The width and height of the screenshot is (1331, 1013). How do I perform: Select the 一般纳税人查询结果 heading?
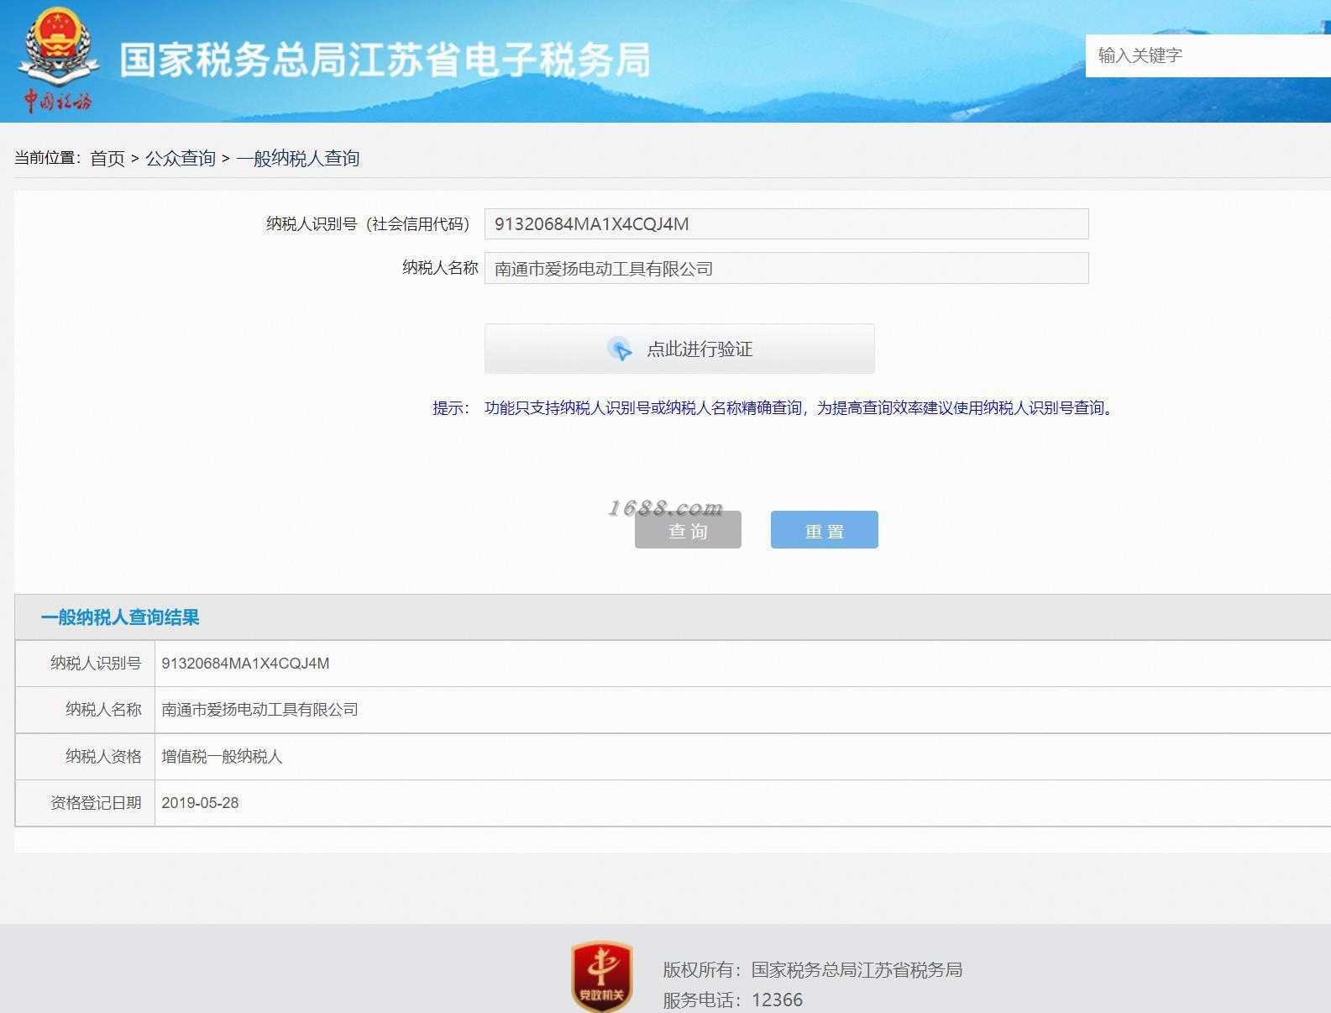click(120, 617)
